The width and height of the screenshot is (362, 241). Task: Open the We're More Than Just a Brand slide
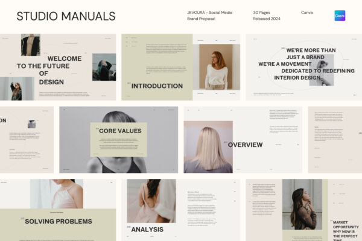coord(304,67)
